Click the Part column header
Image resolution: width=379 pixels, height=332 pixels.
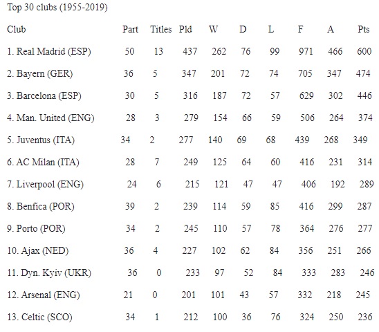[130, 29]
